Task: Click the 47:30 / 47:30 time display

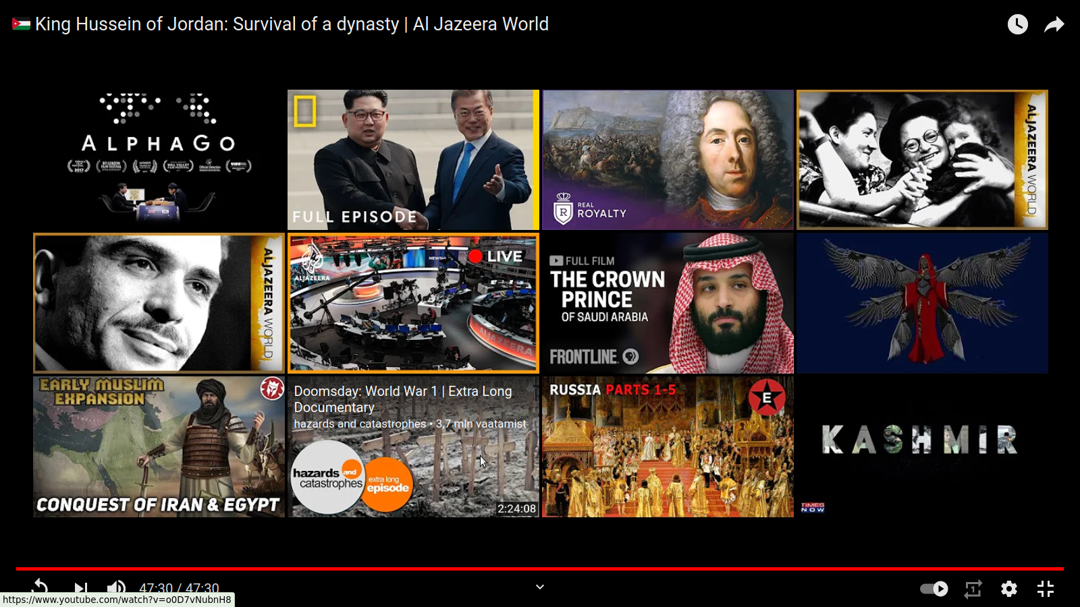Action: click(179, 589)
